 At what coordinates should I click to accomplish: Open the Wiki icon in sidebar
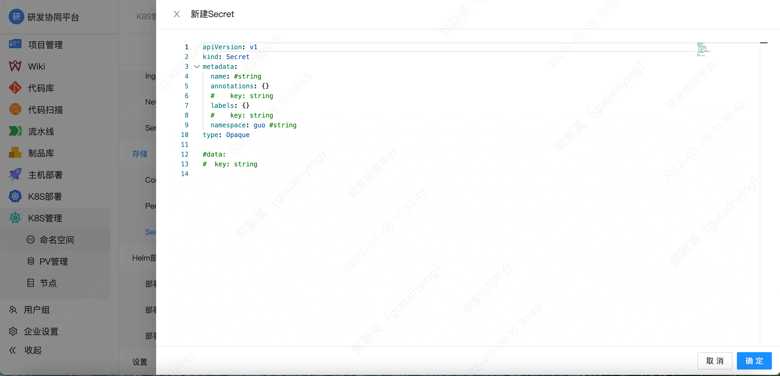pos(15,66)
